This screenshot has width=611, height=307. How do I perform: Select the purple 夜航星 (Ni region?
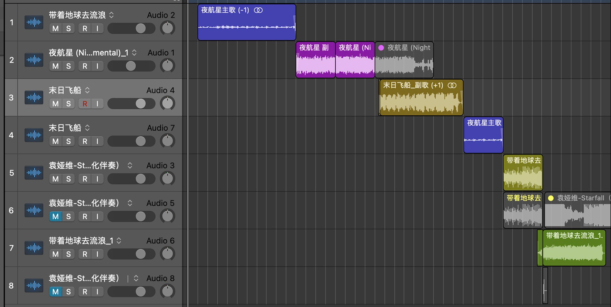[355, 60]
